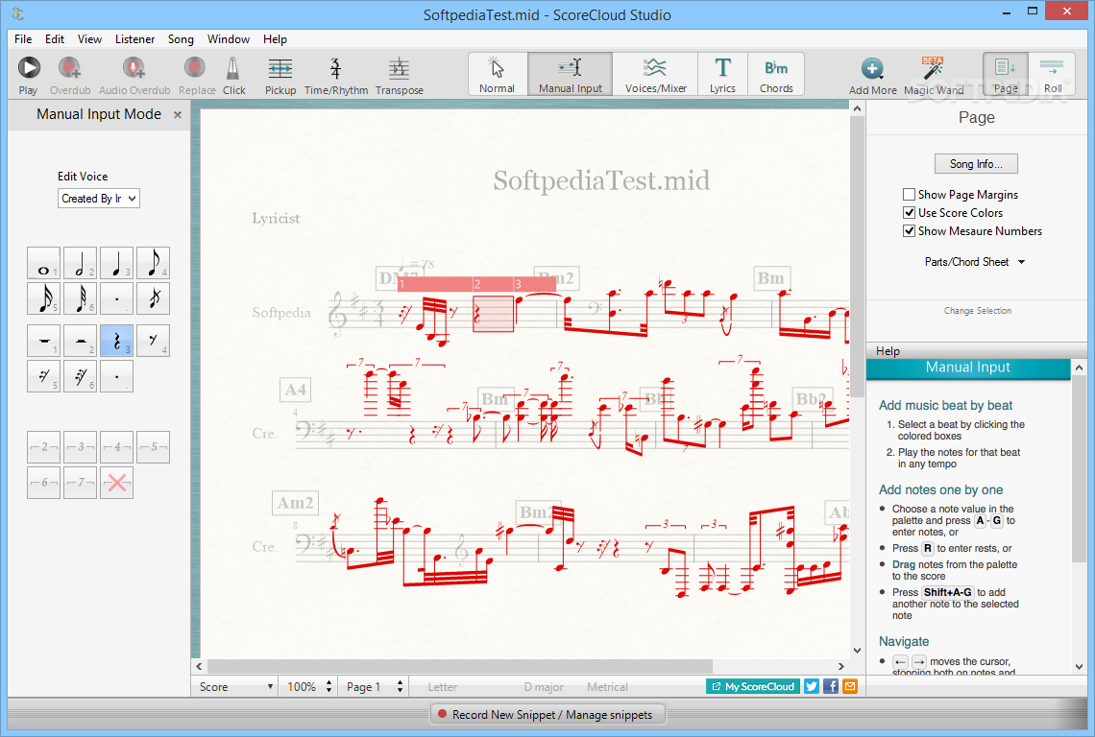Open the Help menu
The height and width of the screenshot is (737, 1095).
coord(275,39)
